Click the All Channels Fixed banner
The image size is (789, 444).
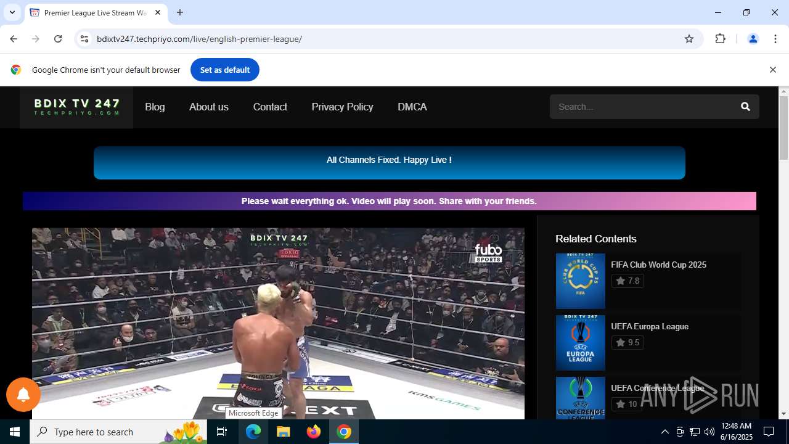pyautogui.click(x=390, y=163)
